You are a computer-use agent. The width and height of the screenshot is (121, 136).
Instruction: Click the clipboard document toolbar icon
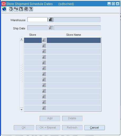[21, 9]
